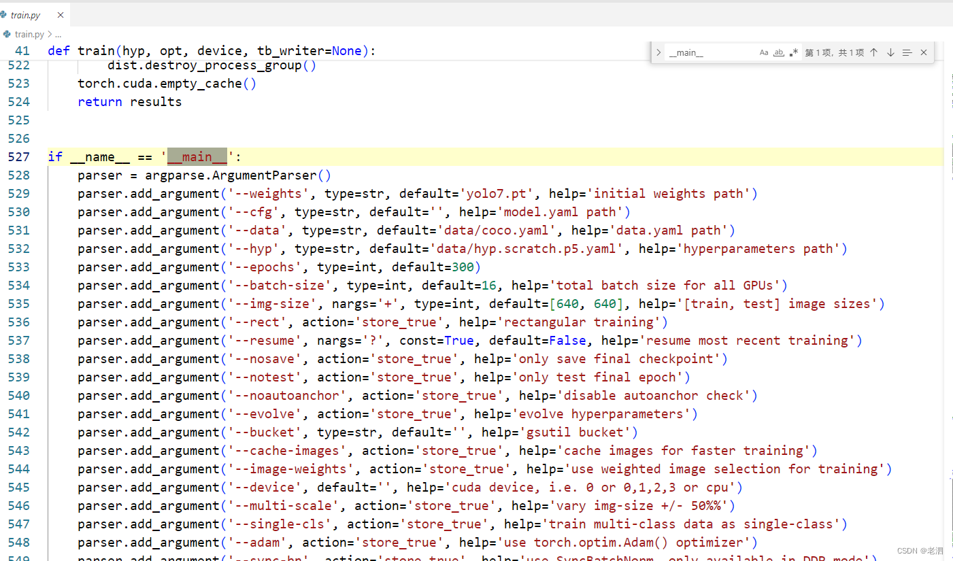Toggle Match Case in the find widget
This screenshot has height=561, width=953.
763,52
